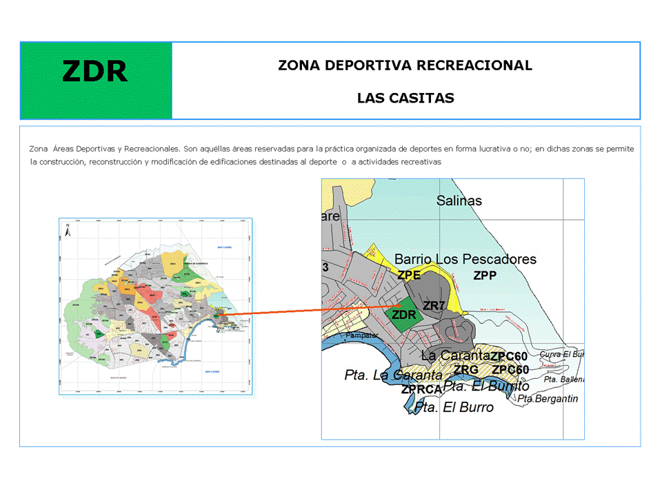The image size is (662, 496).
Task: Click the 'Pampatar' label on map
Action: coord(362,335)
